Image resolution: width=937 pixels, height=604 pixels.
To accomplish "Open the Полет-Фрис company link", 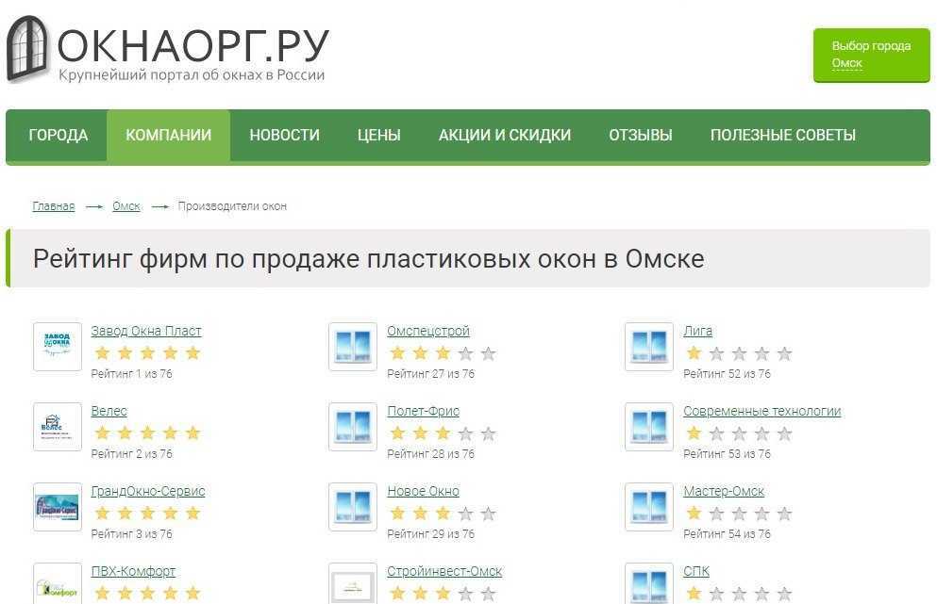I will click(x=424, y=411).
